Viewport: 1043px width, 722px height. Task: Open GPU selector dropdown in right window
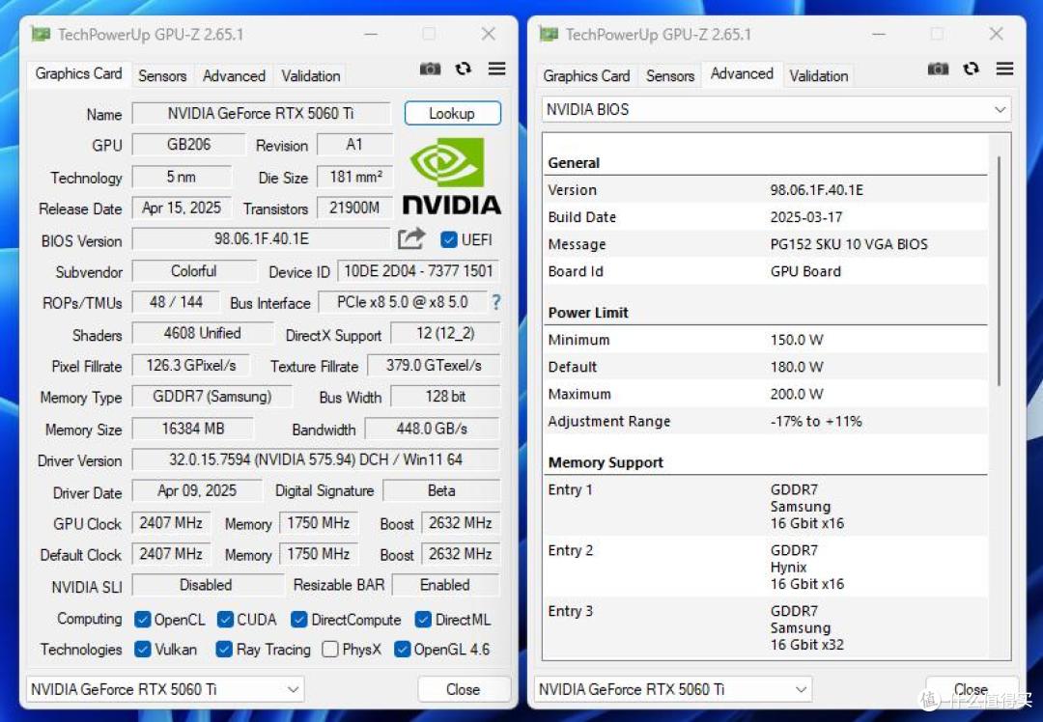673,689
